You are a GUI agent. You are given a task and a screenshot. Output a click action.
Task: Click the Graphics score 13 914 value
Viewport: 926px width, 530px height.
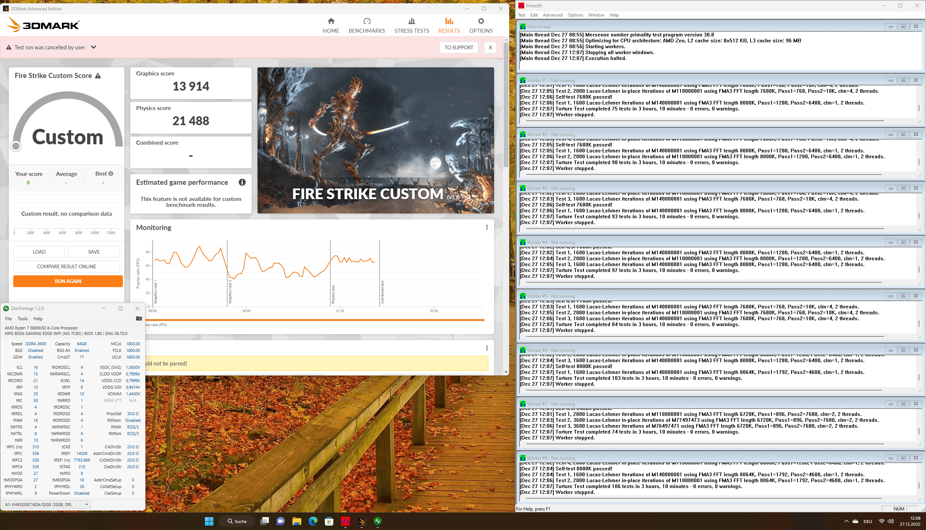191,86
